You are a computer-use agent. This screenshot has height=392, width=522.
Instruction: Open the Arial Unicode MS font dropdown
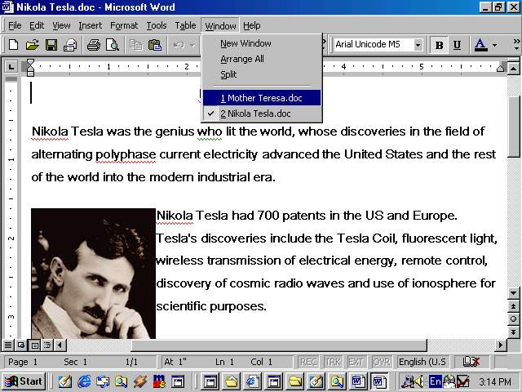pos(418,44)
